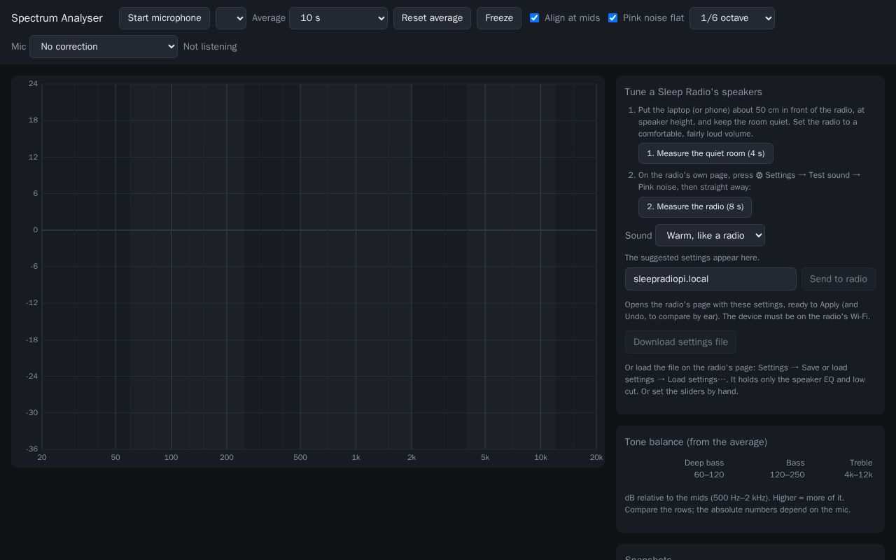Click the sleepradiopi.local address field
896x560 pixels.
point(710,279)
